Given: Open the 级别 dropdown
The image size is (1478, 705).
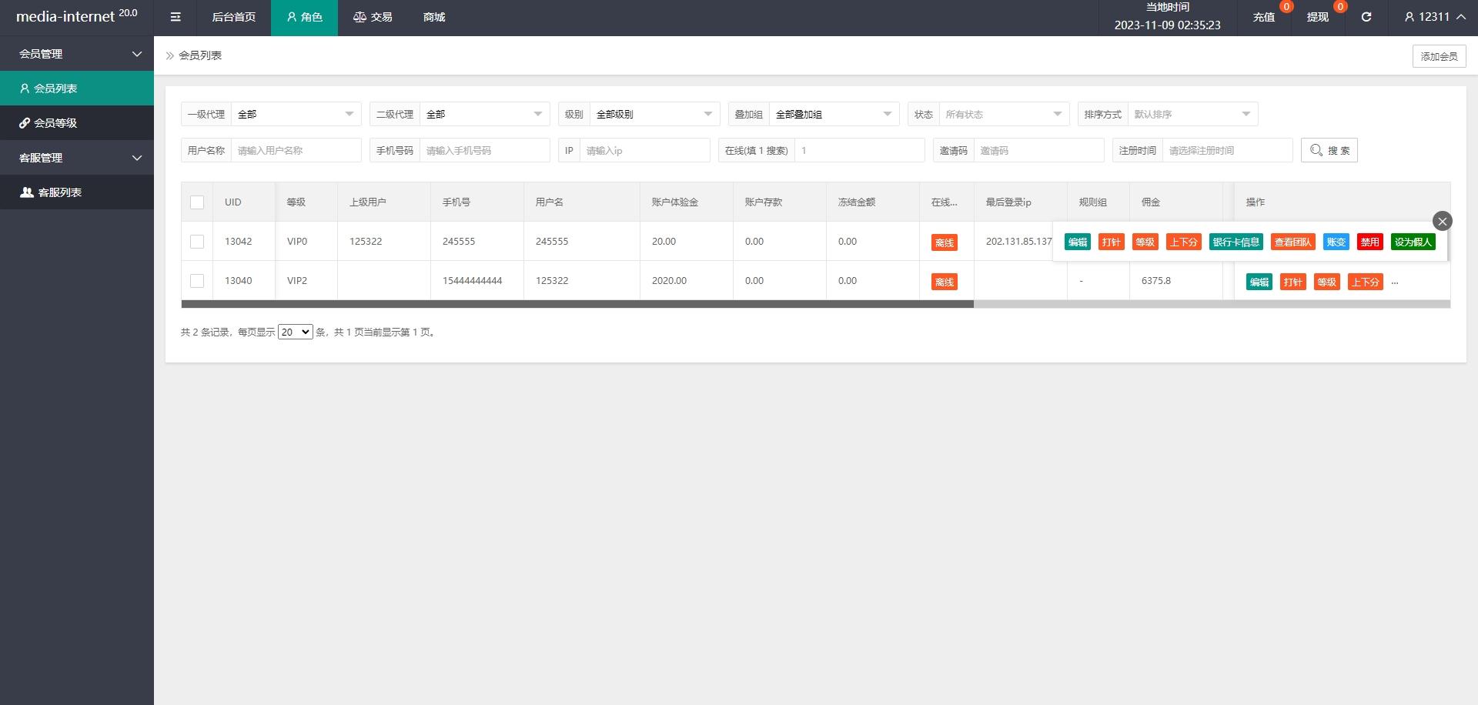Looking at the screenshot, I should [655, 114].
